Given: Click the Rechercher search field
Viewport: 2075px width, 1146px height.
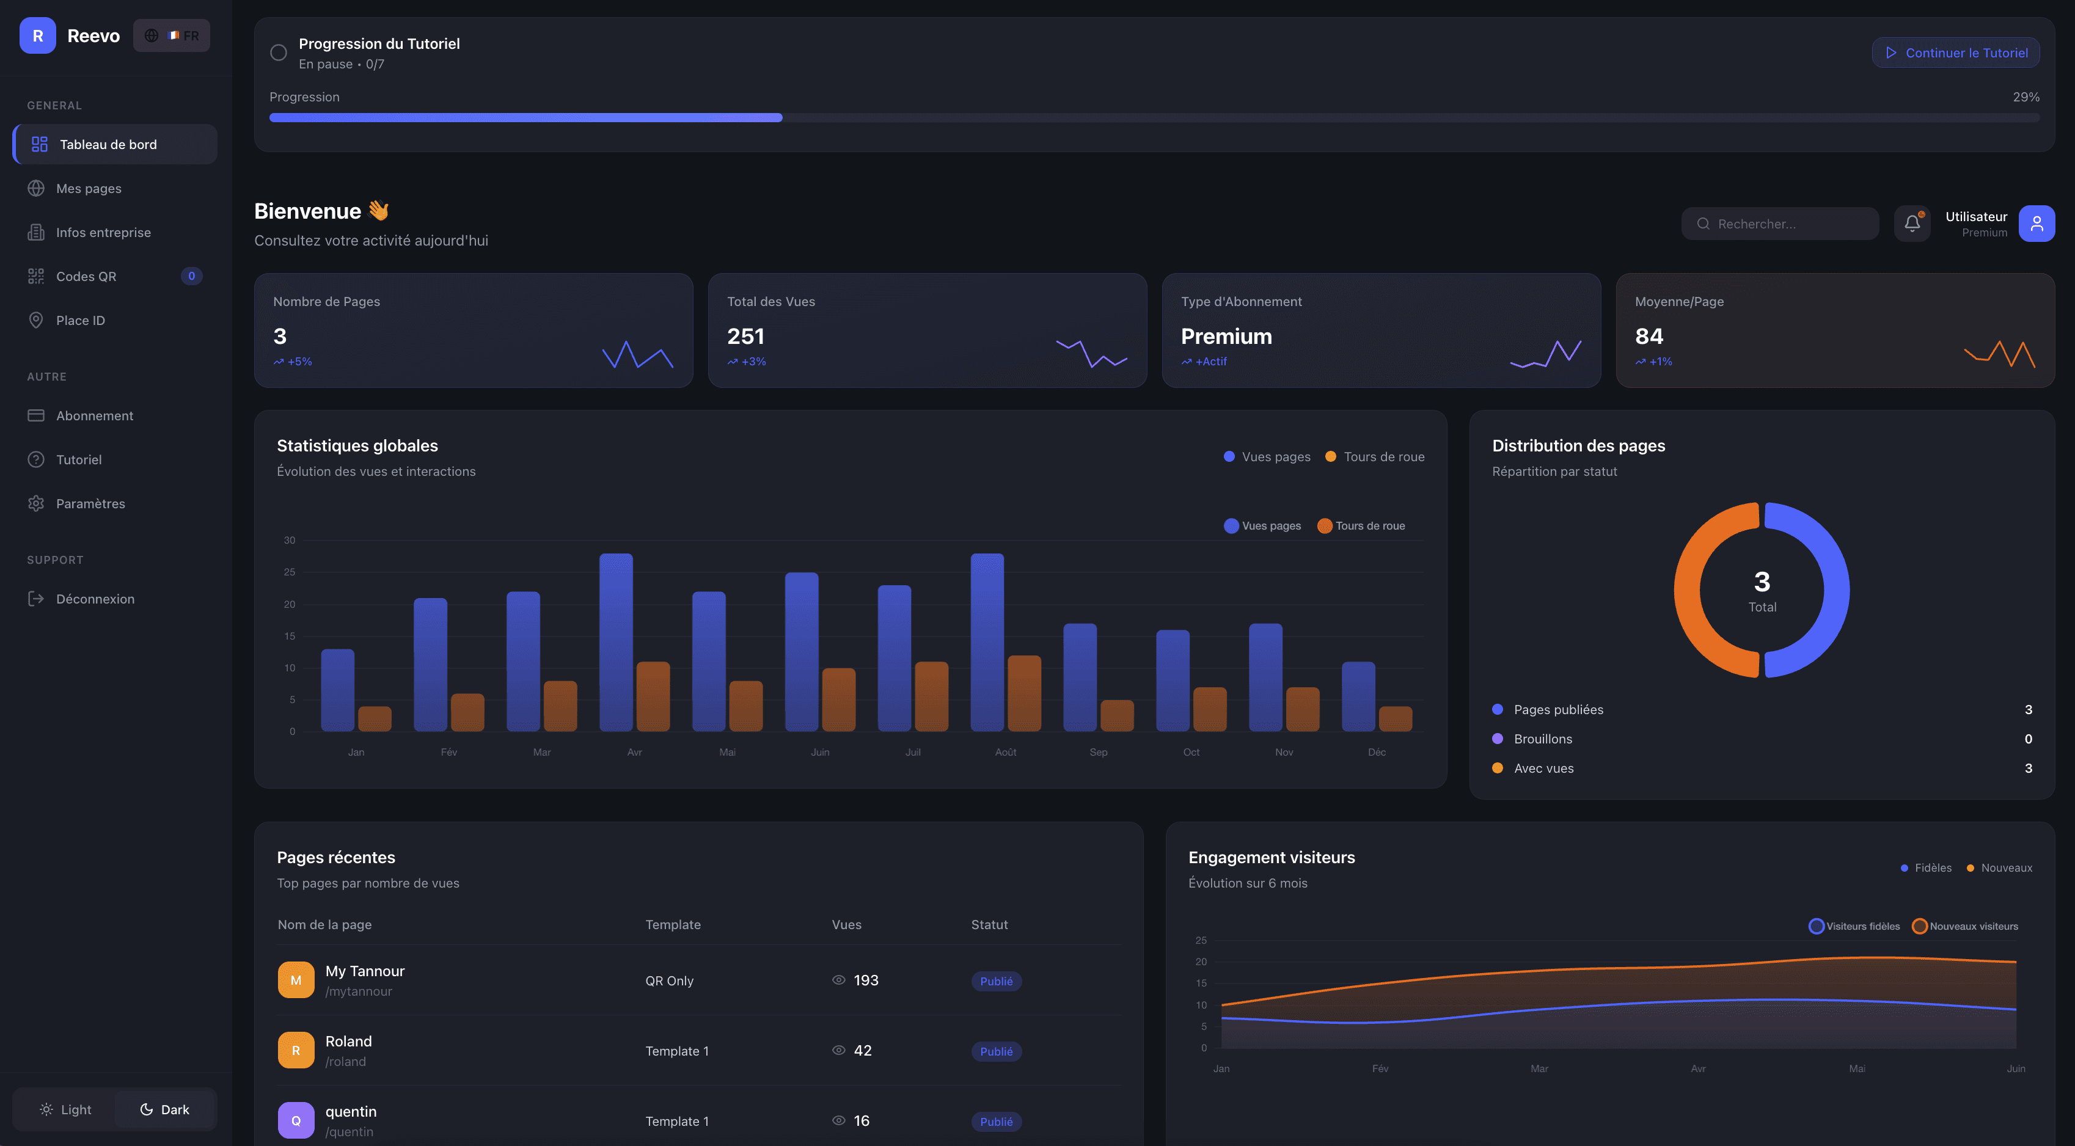Looking at the screenshot, I should [x=1780, y=224].
